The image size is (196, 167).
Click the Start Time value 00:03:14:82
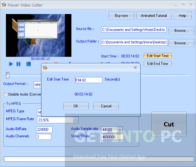tap(130, 56)
